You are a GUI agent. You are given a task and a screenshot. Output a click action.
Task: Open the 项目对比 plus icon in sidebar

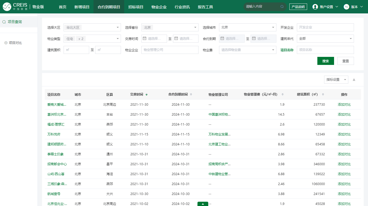coord(6,43)
